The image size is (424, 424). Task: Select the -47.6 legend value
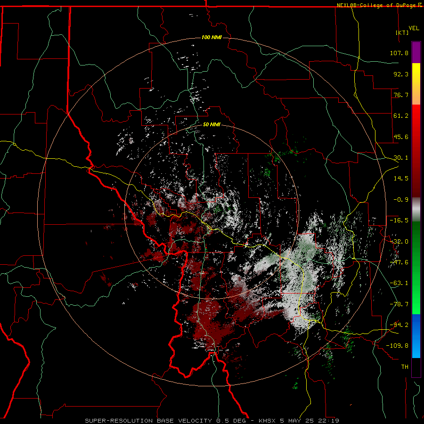point(399,262)
